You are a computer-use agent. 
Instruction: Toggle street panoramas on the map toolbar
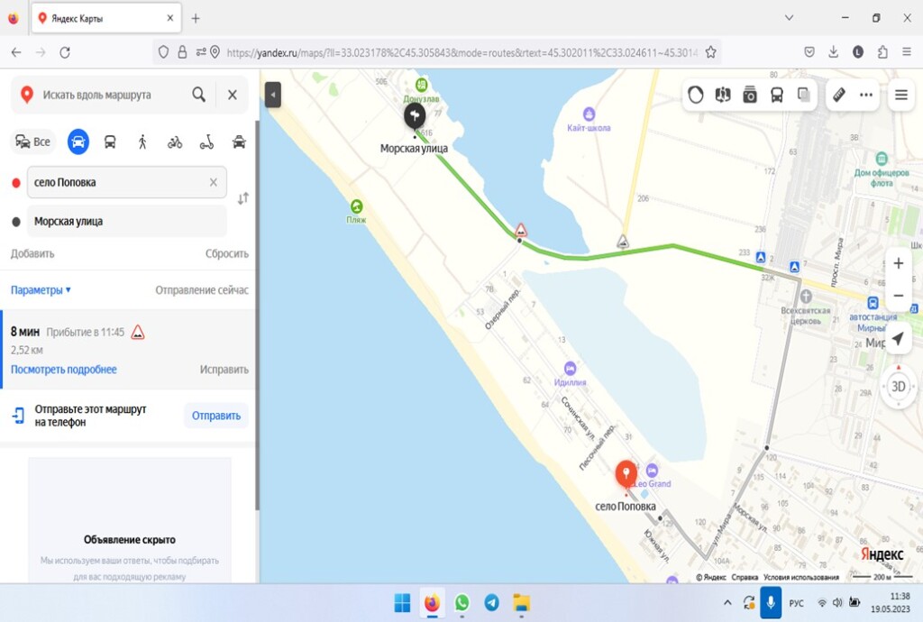point(723,95)
